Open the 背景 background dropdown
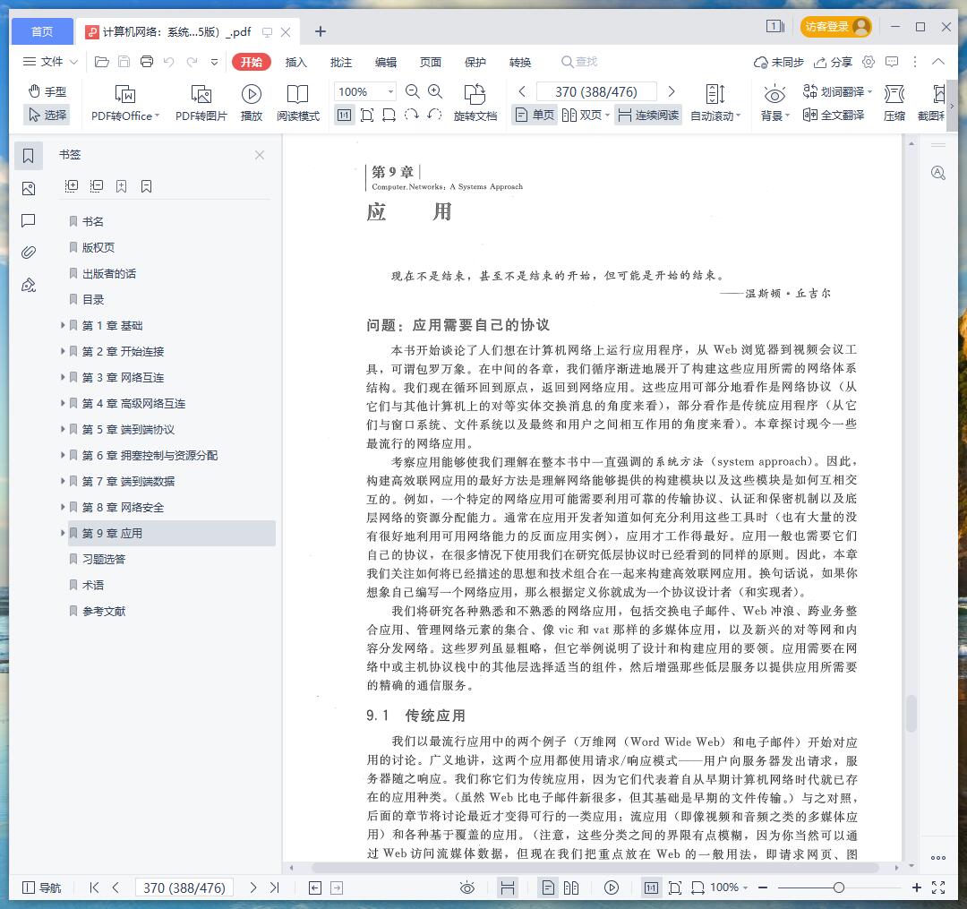 pyautogui.click(x=774, y=102)
